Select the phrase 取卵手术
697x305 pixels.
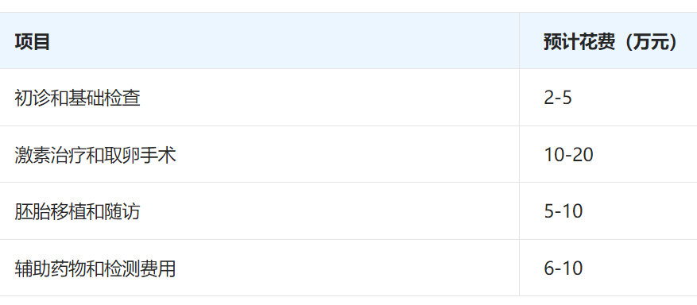[x=140, y=155]
